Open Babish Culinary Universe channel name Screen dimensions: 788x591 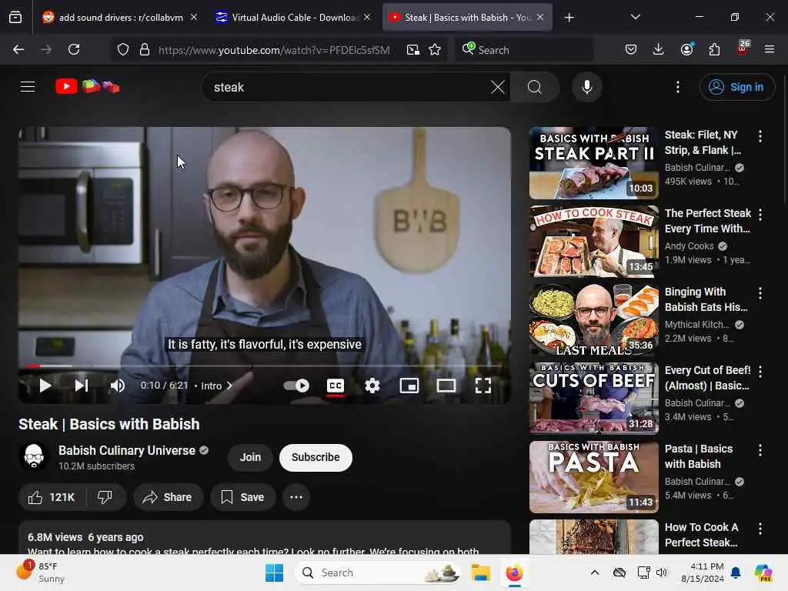(x=127, y=450)
